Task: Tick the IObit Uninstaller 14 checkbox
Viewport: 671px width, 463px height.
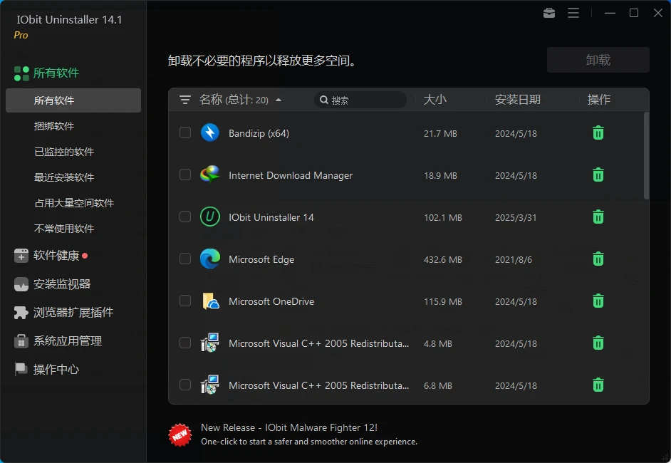Action: coord(185,217)
